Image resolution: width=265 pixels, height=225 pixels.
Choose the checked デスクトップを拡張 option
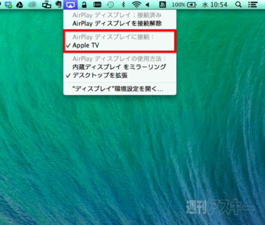(120, 75)
